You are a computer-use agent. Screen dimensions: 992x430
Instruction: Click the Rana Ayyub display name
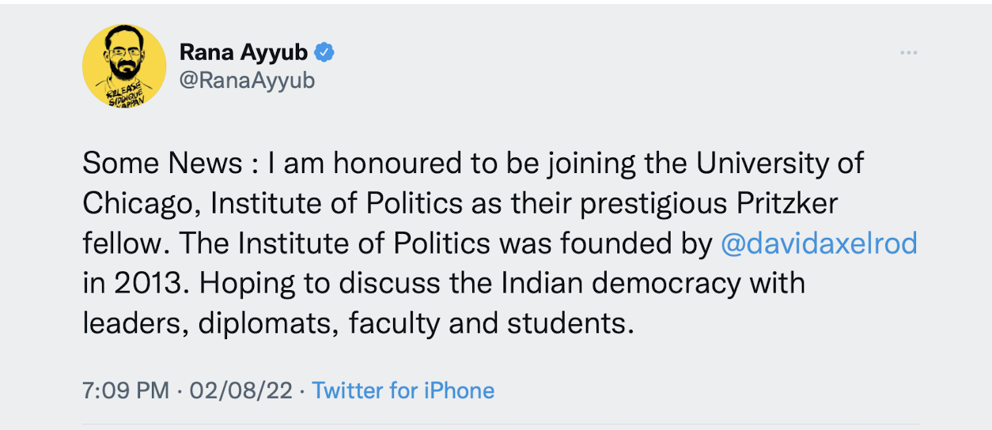244,53
